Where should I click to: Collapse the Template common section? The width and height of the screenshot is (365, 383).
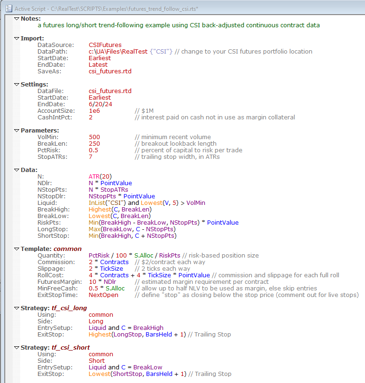16,249
